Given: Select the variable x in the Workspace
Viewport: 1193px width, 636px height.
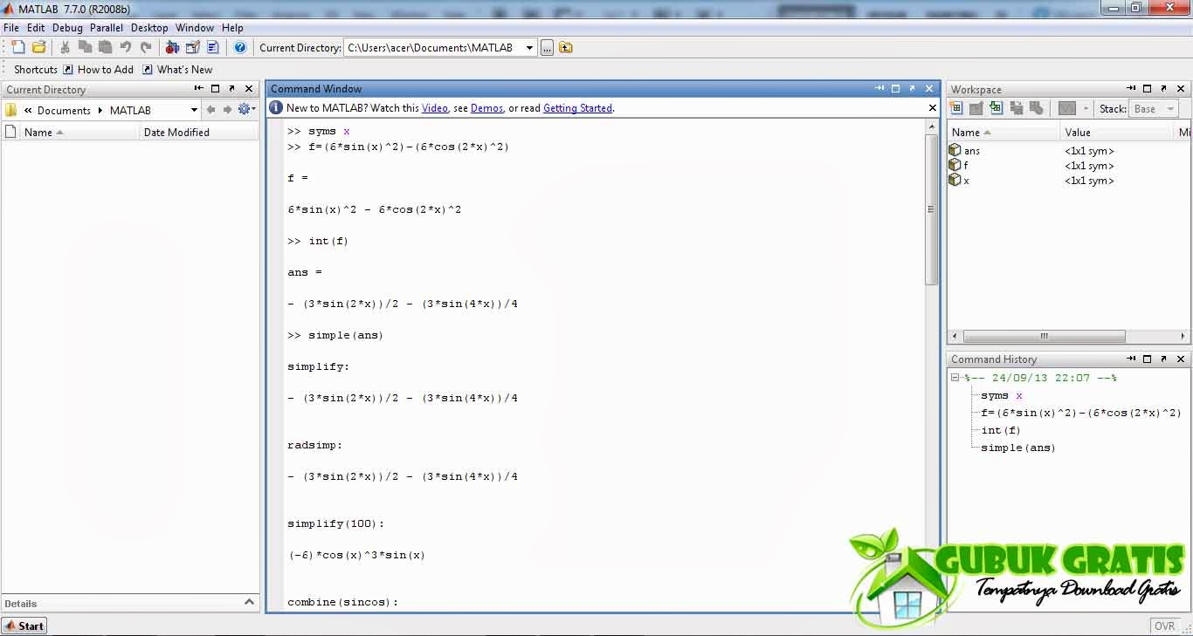Looking at the screenshot, I should [971, 181].
